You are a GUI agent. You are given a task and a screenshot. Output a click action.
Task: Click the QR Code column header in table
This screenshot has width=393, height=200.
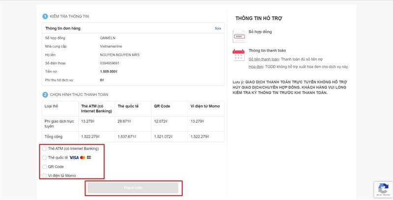(x=162, y=106)
